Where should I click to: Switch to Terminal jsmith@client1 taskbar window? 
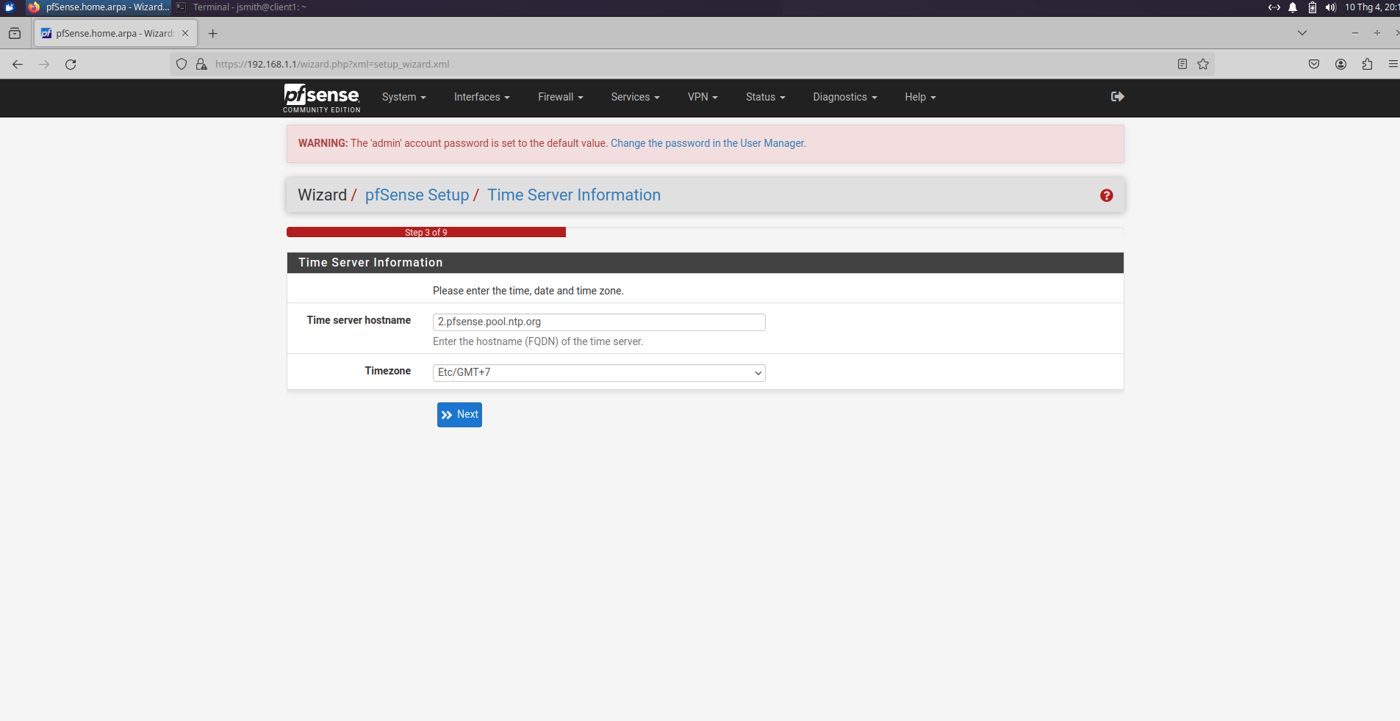coord(241,7)
